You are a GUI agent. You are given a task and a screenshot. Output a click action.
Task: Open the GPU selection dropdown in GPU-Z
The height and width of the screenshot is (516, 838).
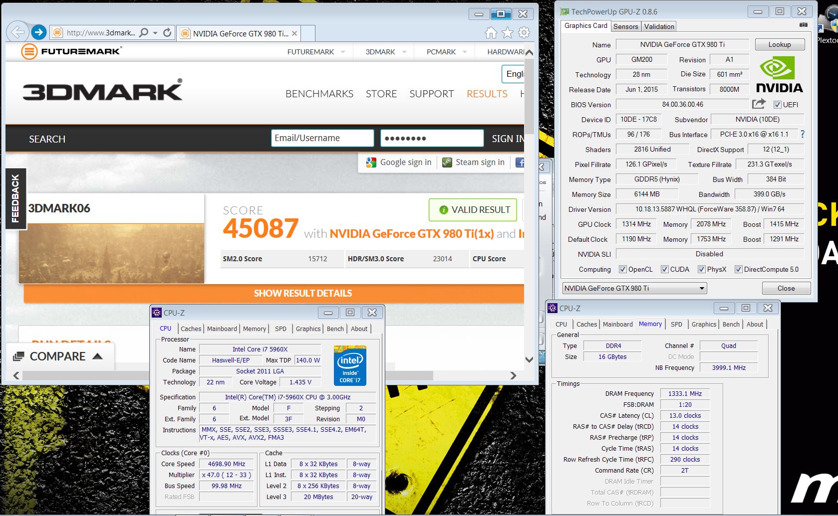702,288
